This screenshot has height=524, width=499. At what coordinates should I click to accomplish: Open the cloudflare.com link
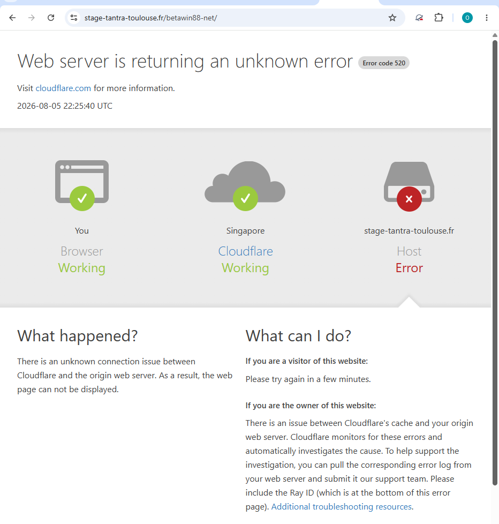pyautogui.click(x=63, y=88)
